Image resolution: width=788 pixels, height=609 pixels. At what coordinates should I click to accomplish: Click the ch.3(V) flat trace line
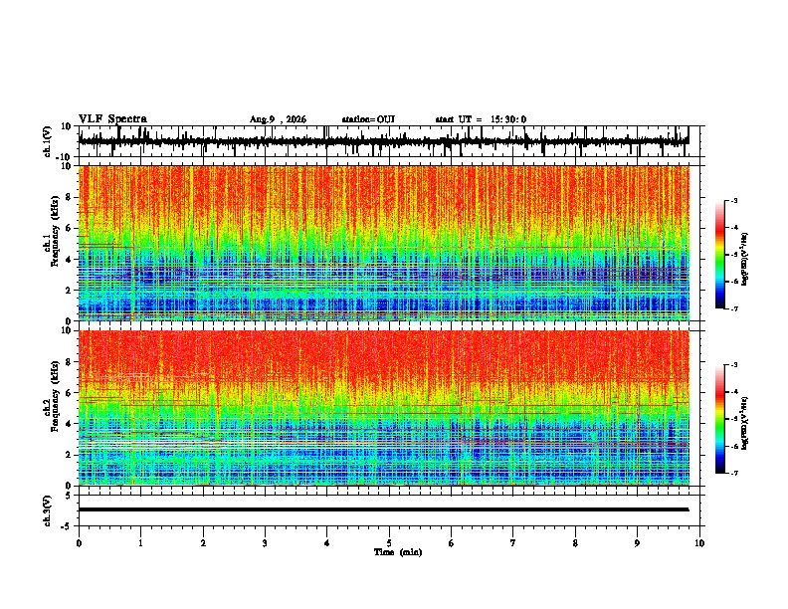tap(383, 509)
